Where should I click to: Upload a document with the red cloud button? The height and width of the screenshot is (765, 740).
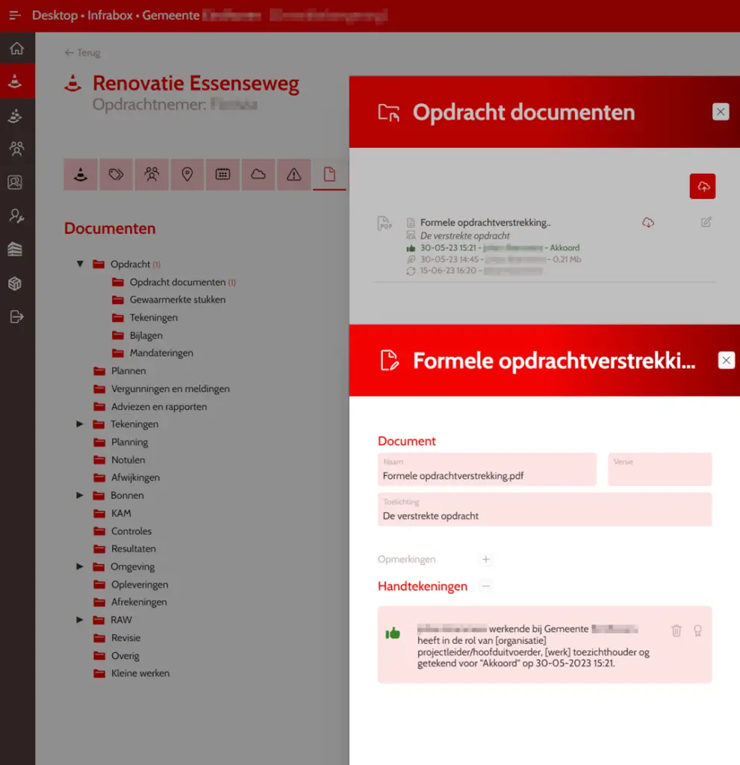pos(703,186)
